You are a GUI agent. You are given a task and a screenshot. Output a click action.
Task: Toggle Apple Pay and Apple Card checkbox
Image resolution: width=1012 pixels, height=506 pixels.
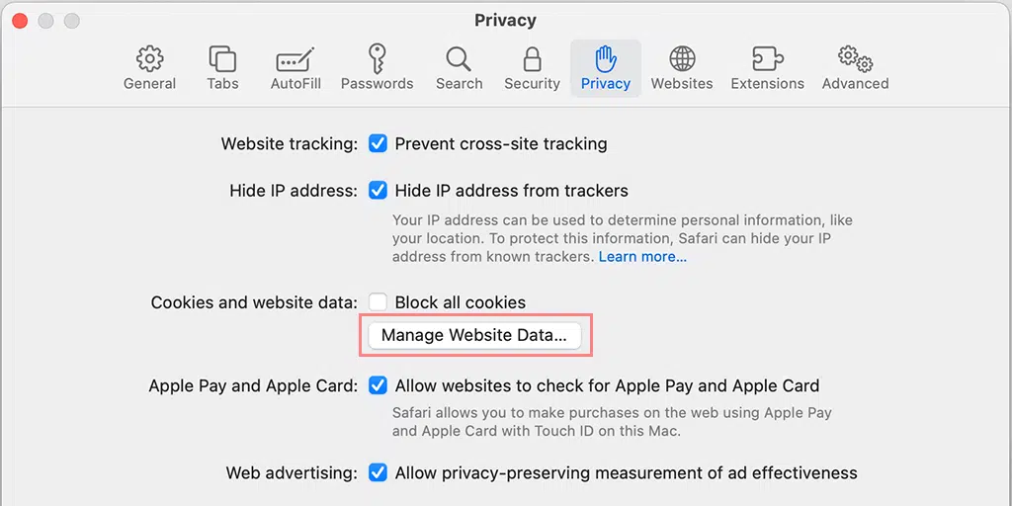[x=378, y=385]
